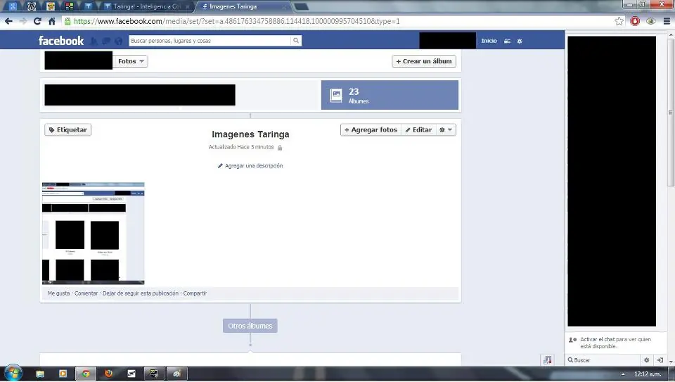Click Activar el chat message
The image size is (675, 382).
615,343
